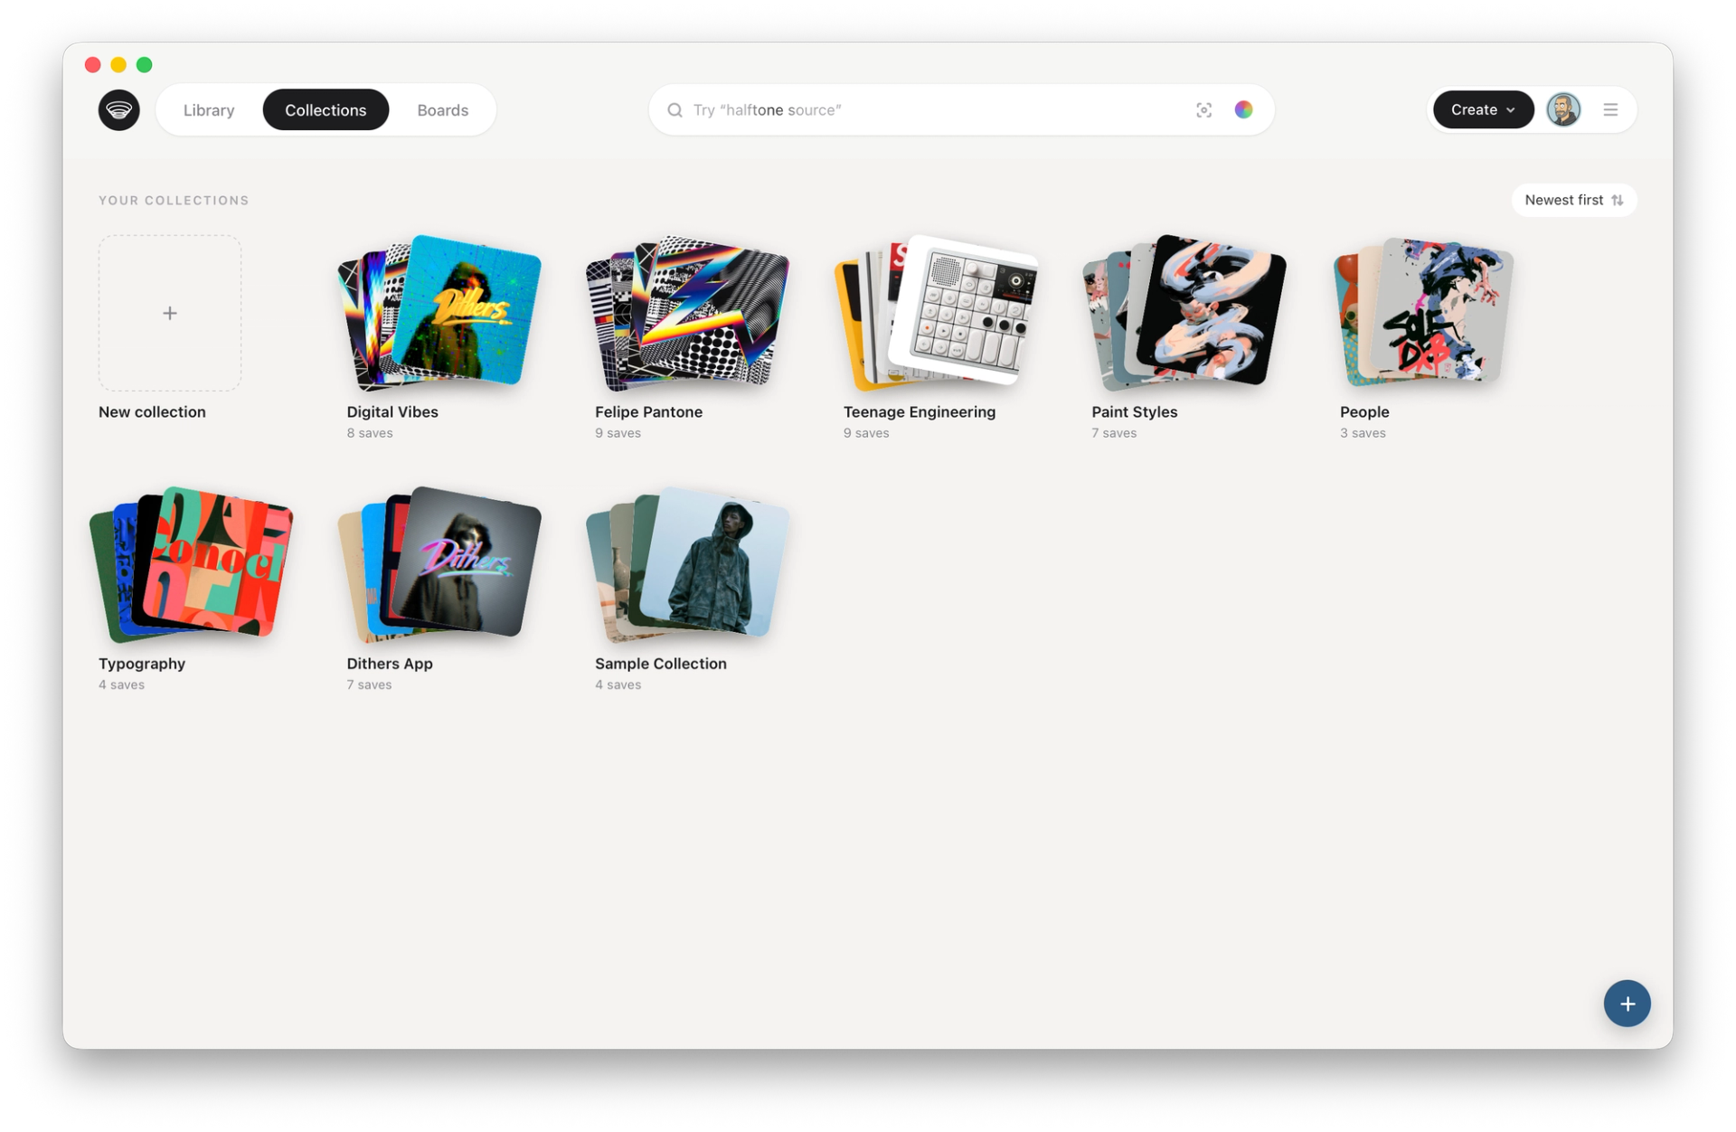Switch to the Boards tab
The height and width of the screenshot is (1132, 1736).
tap(442, 109)
